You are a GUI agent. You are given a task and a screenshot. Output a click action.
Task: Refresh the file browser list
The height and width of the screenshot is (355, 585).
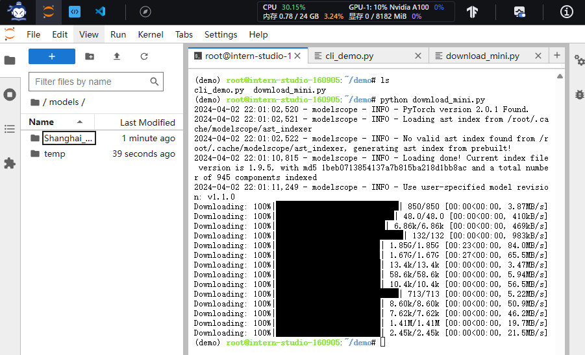[x=144, y=56]
